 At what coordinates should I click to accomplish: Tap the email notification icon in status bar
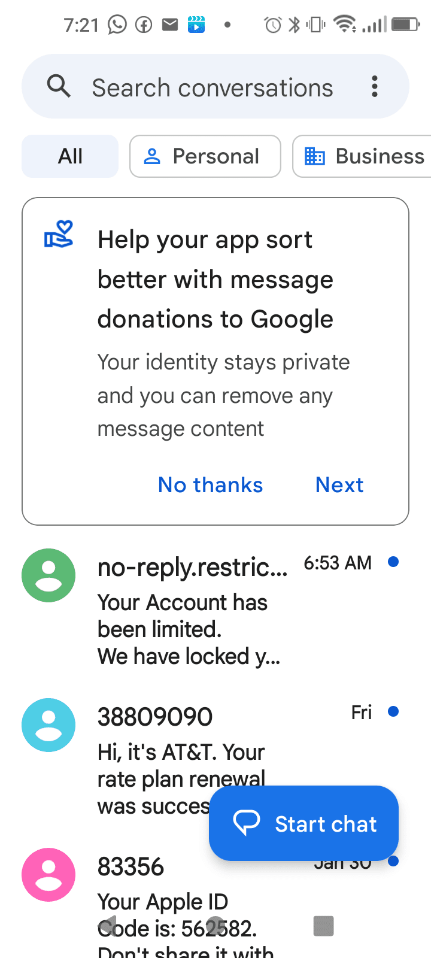tap(170, 25)
